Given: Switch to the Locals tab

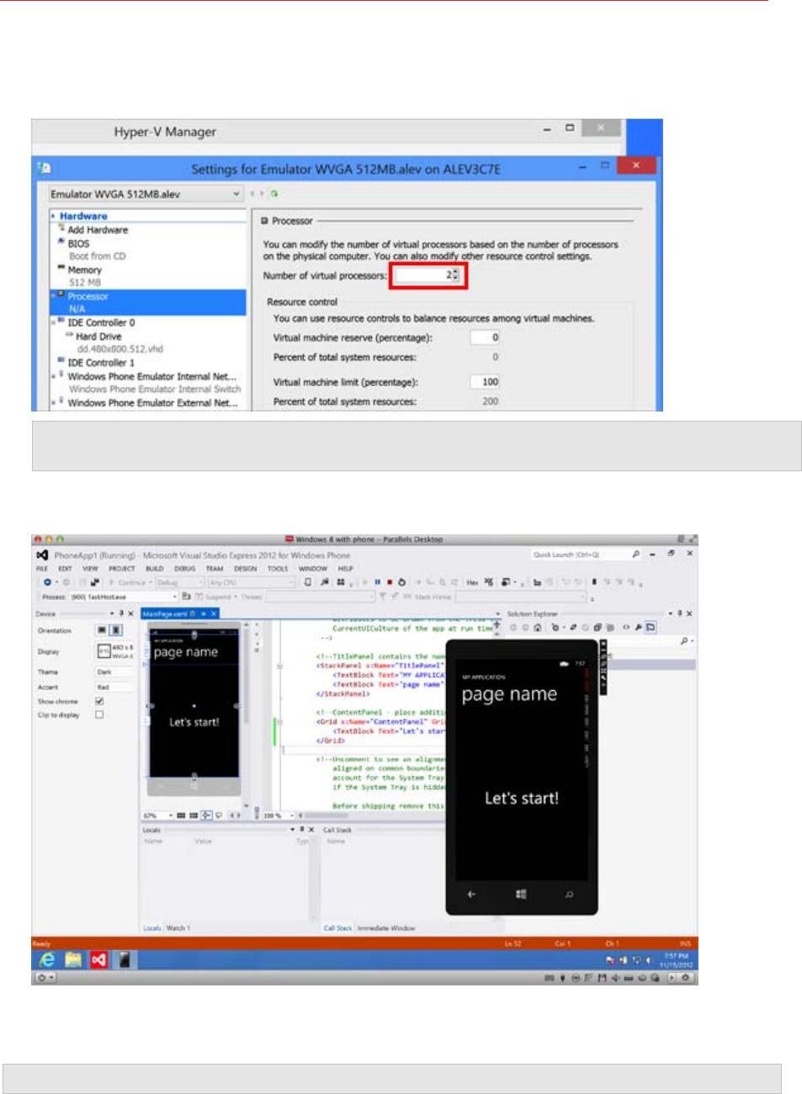Looking at the screenshot, I should tap(152, 928).
